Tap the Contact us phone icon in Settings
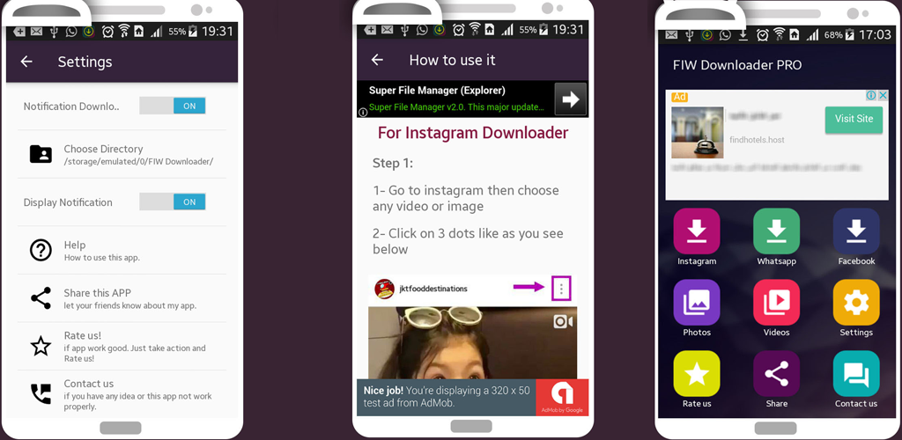Image resolution: width=902 pixels, height=440 pixels. (x=41, y=394)
